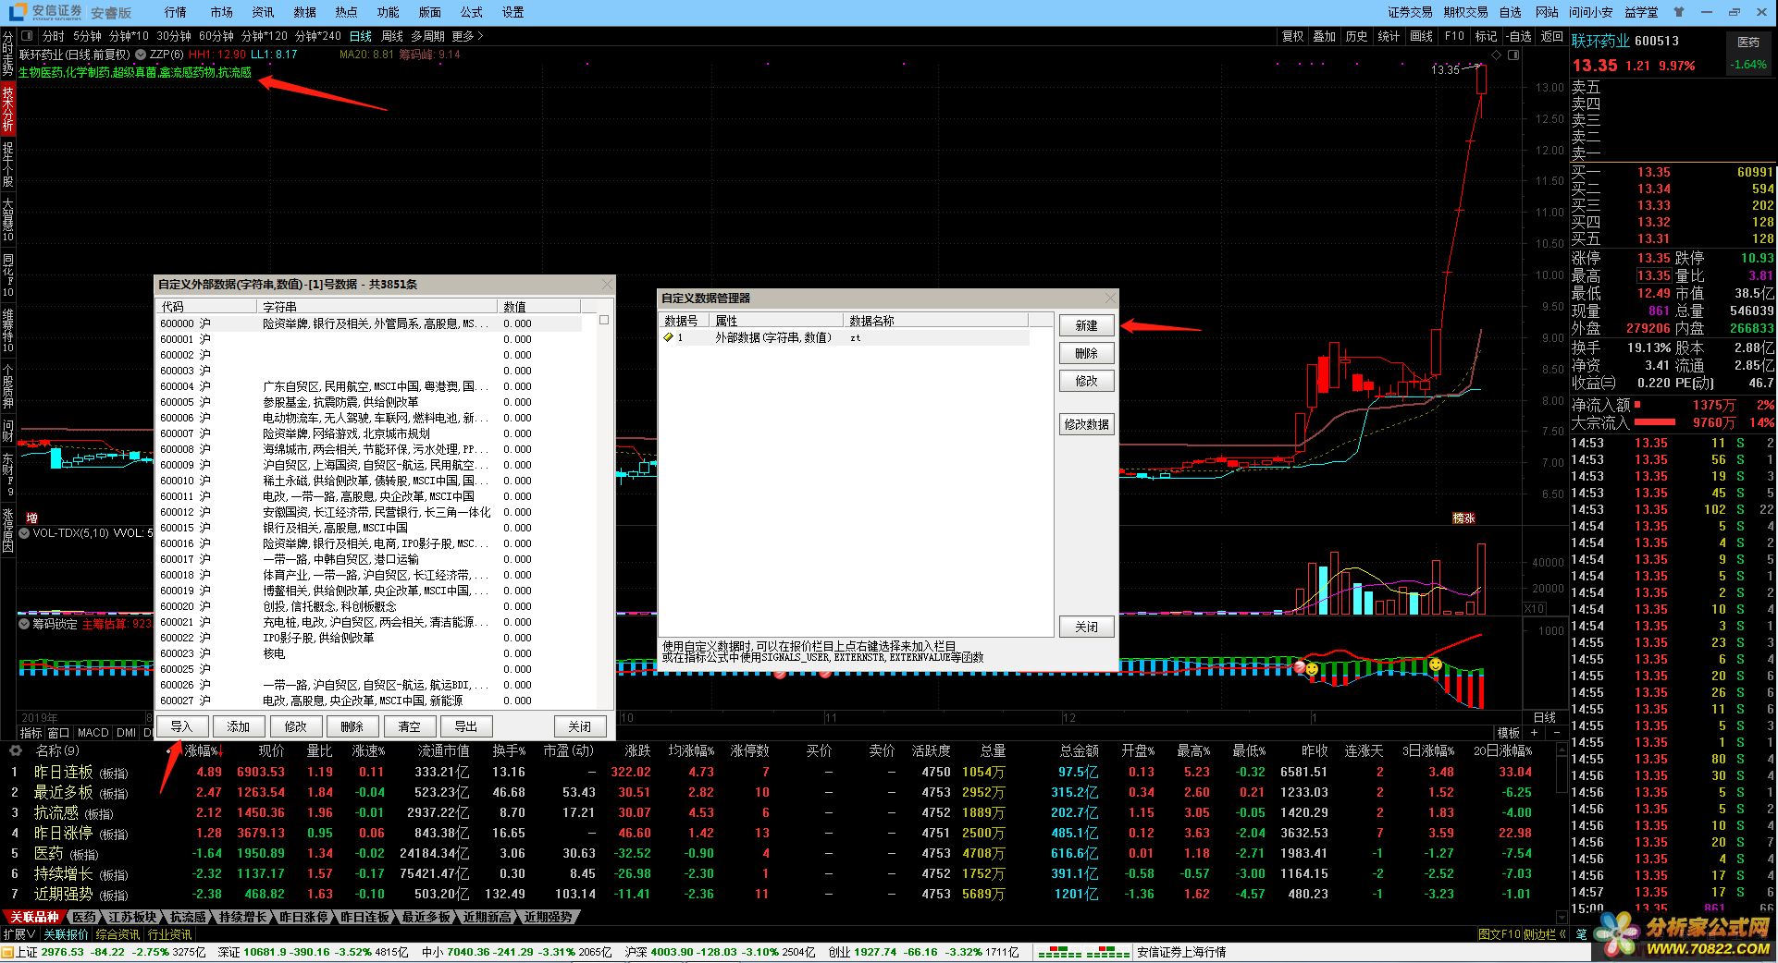Click the 叠加 toolbar button
Image resolution: width=1778 pixels, height=963 pixels.
1324,36
